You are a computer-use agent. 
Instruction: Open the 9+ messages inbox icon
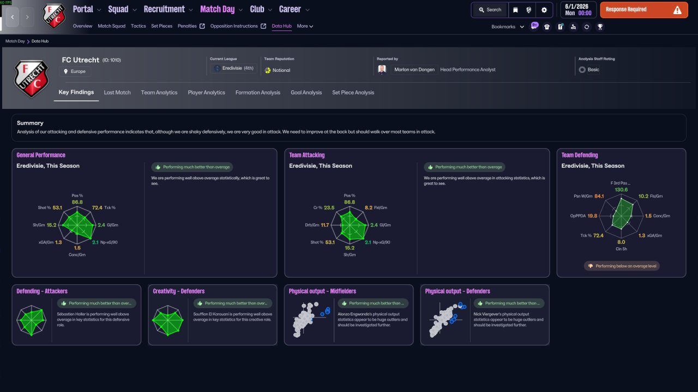534,26
